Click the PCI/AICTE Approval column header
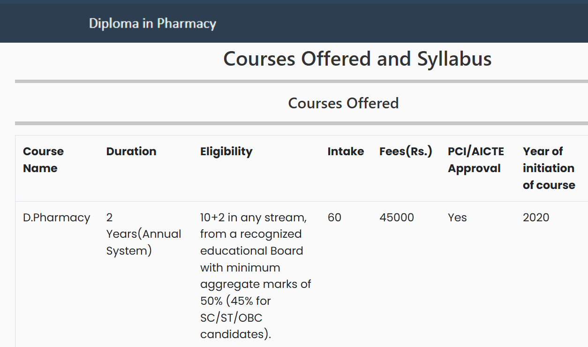Image resolution: width=588 pixels, height=347 pixels. pyautogui.click(x=475, y=160)
